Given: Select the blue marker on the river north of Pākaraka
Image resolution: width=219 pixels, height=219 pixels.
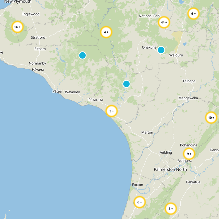Looking at the screenshot, I should tap(126, 84).
